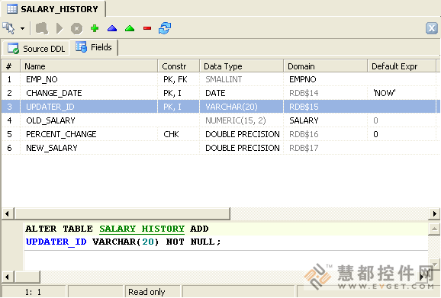Click the # column header
Screen dimensions: 441x298
click(11, 66)
